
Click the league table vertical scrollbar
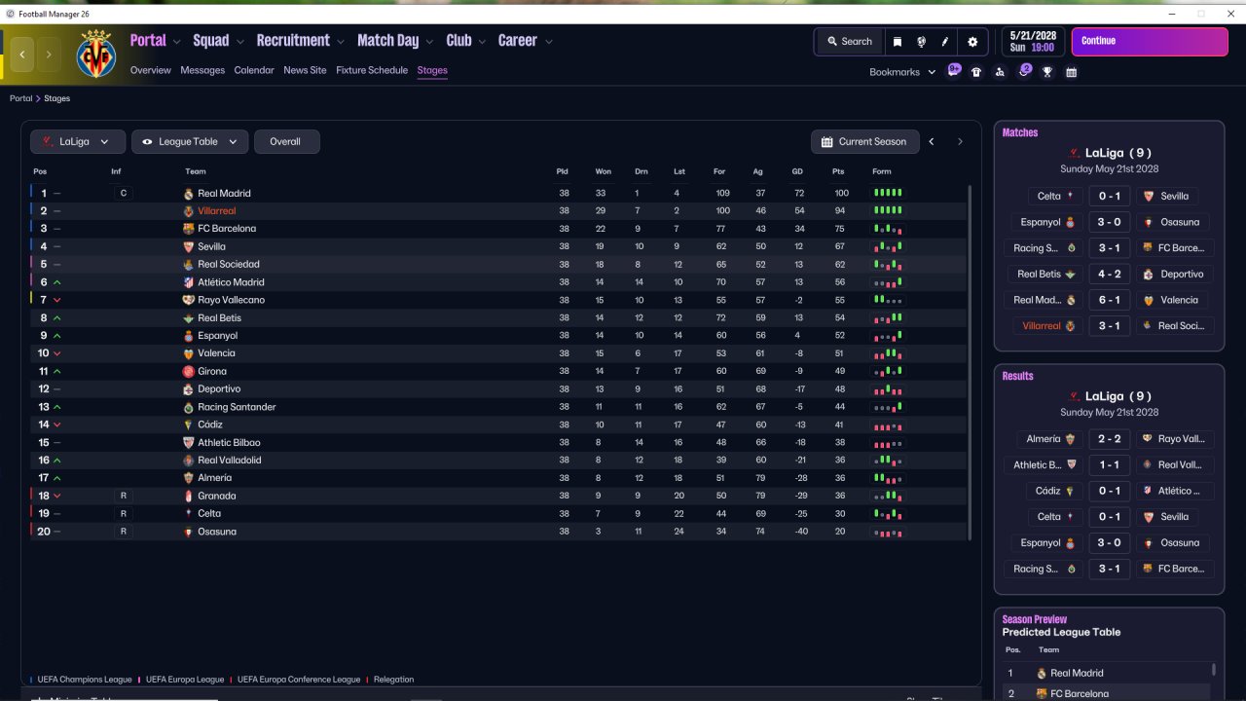[x=970, y=362]
